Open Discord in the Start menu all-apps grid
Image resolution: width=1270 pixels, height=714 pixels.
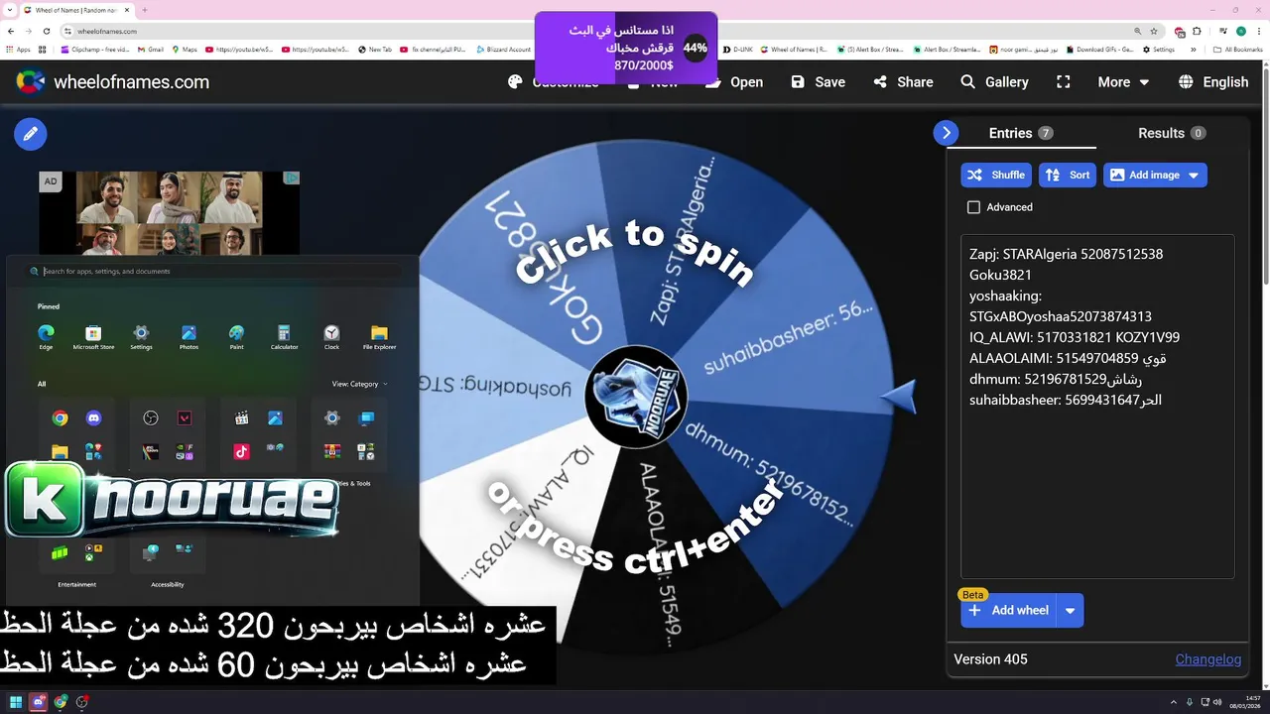tap(93, 418)
